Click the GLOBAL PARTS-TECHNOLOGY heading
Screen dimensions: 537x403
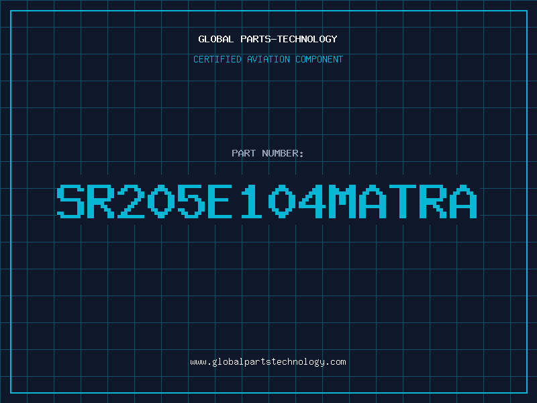(x=268, y=39)
